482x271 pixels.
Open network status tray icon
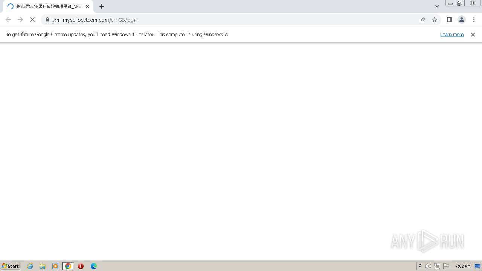pos(437,266)
